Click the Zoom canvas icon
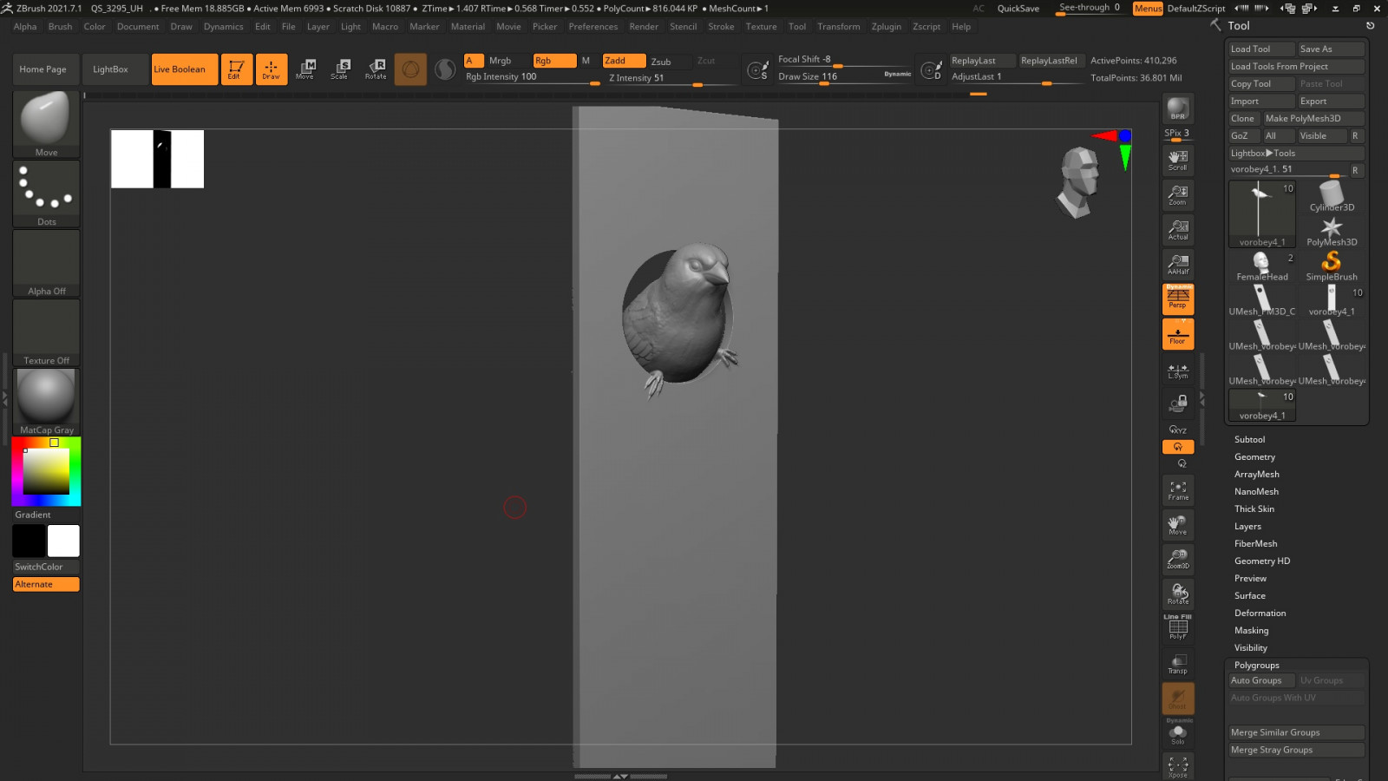1388x781 pixels. (1178, 195)
